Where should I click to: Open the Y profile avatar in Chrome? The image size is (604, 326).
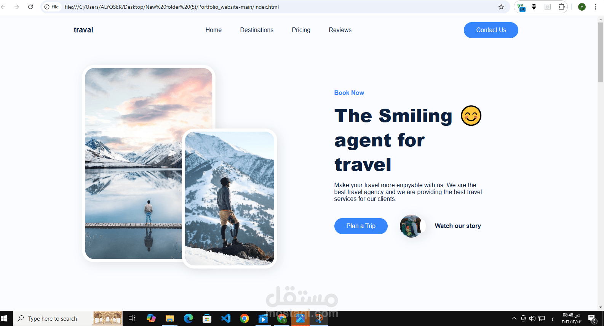pos(582,7)
